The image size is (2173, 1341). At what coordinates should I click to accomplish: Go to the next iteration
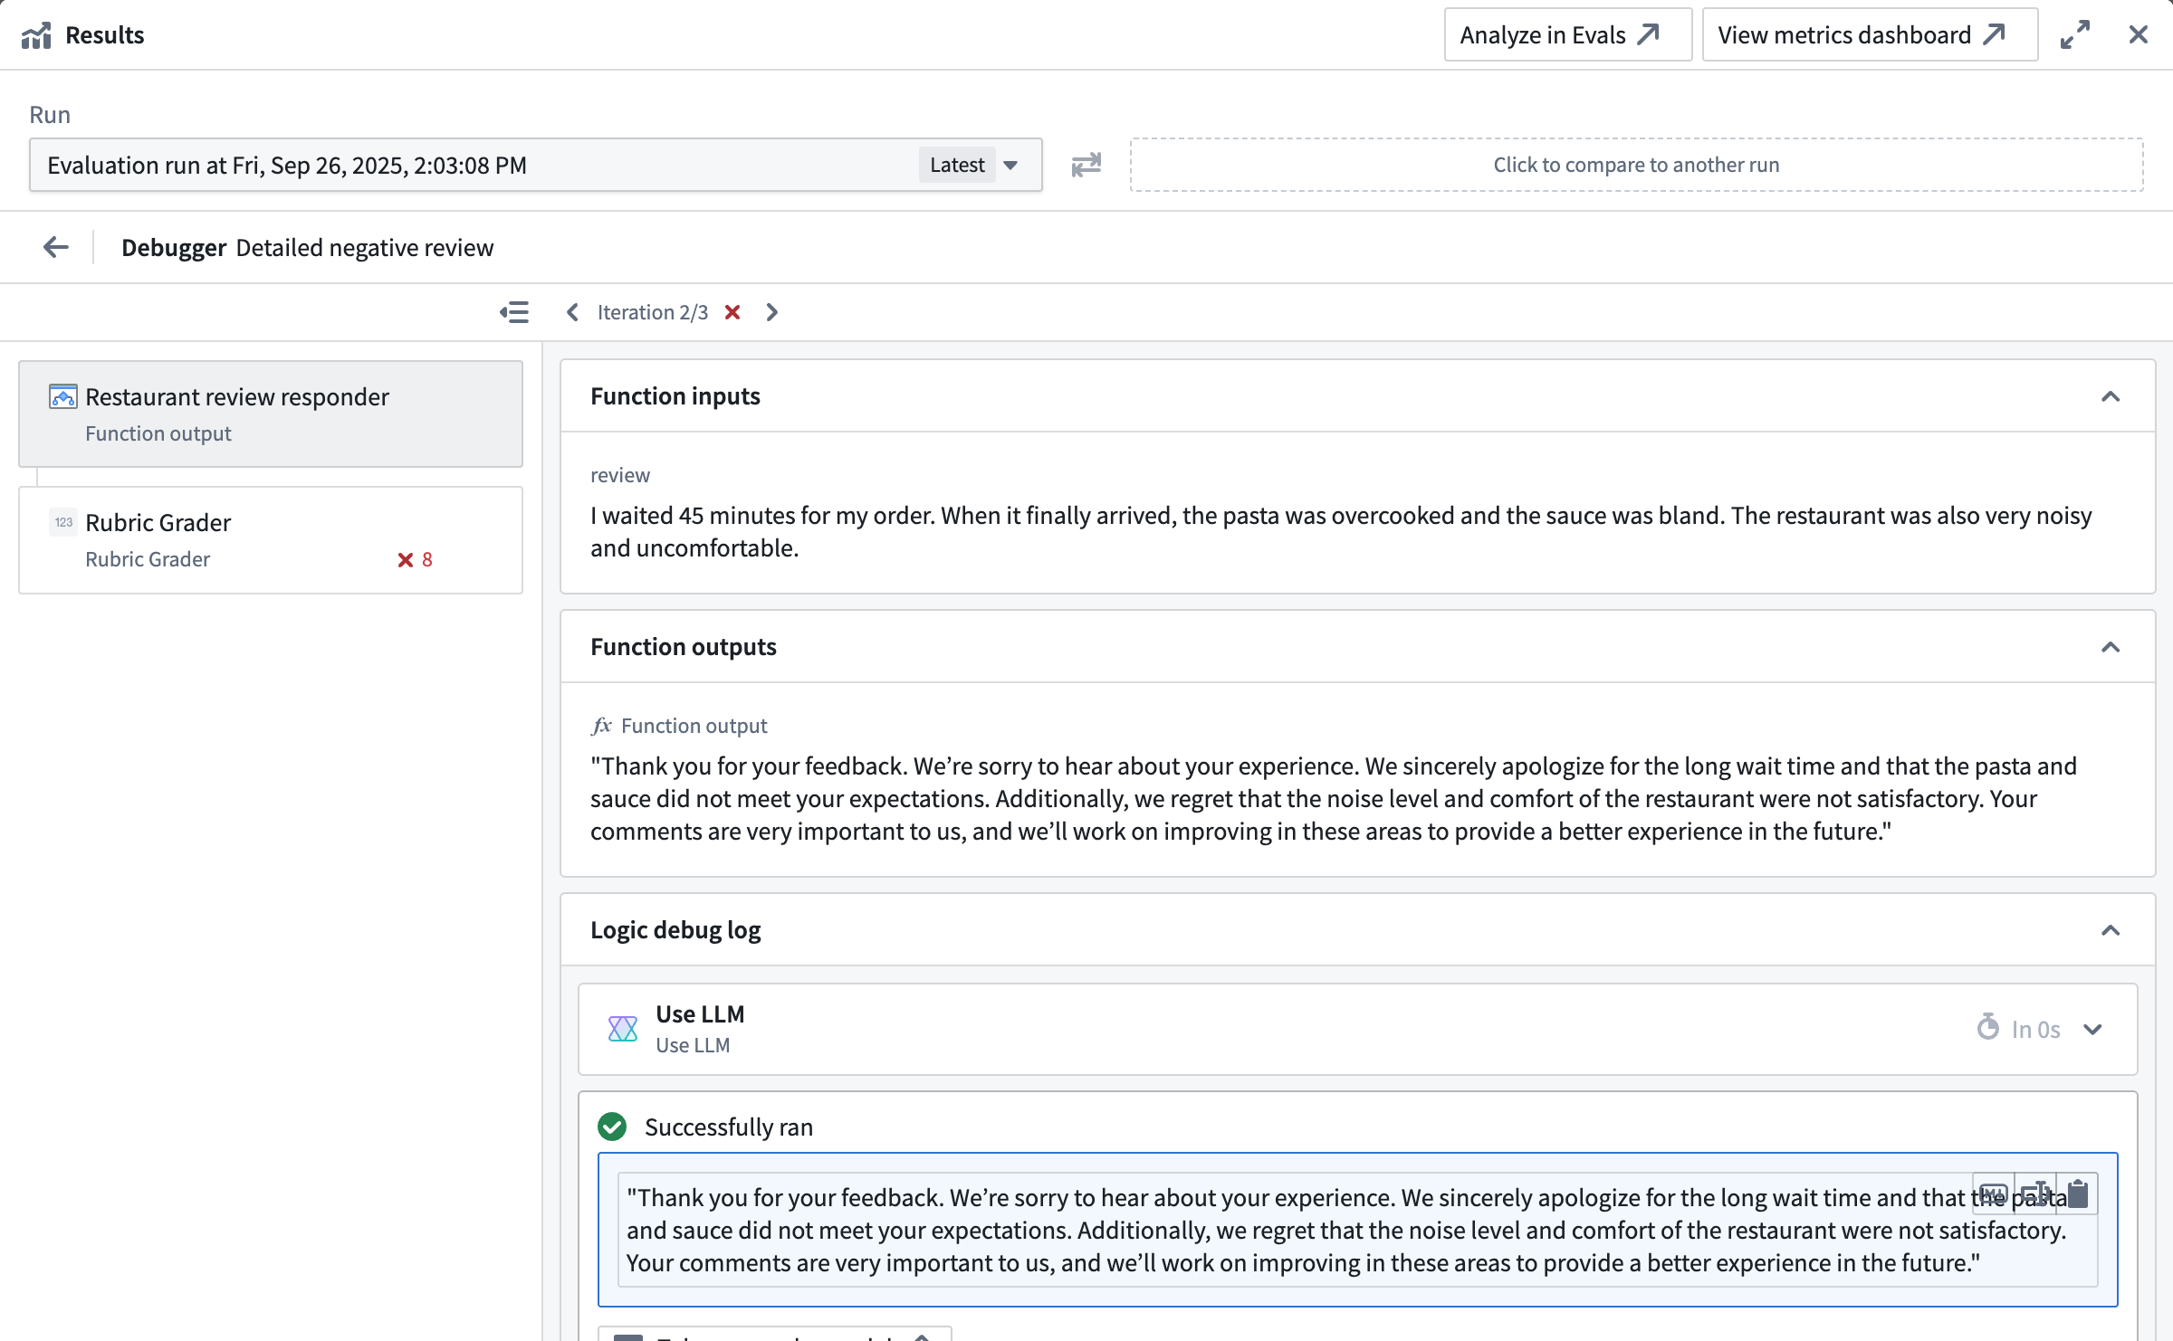click(x=771, y=311)
